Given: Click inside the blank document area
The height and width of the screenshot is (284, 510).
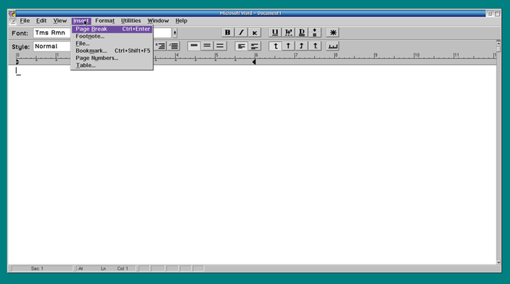Looking at the screenshot, I should tap(252, 164).
